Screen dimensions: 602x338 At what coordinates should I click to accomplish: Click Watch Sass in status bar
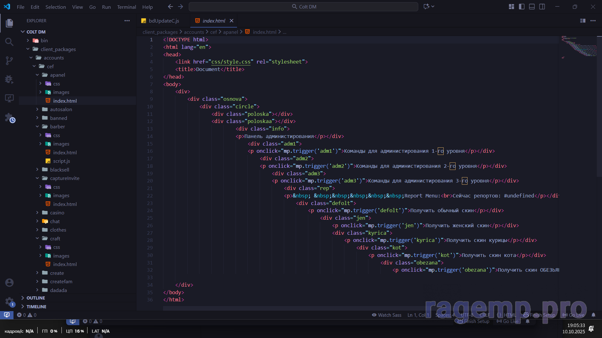click(387, 315)
